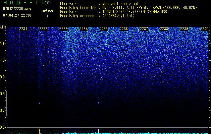The width and height of the screenshot is (211, 134).
Task: Click the 2234 time axis label
Action: [x=84, y=29]
